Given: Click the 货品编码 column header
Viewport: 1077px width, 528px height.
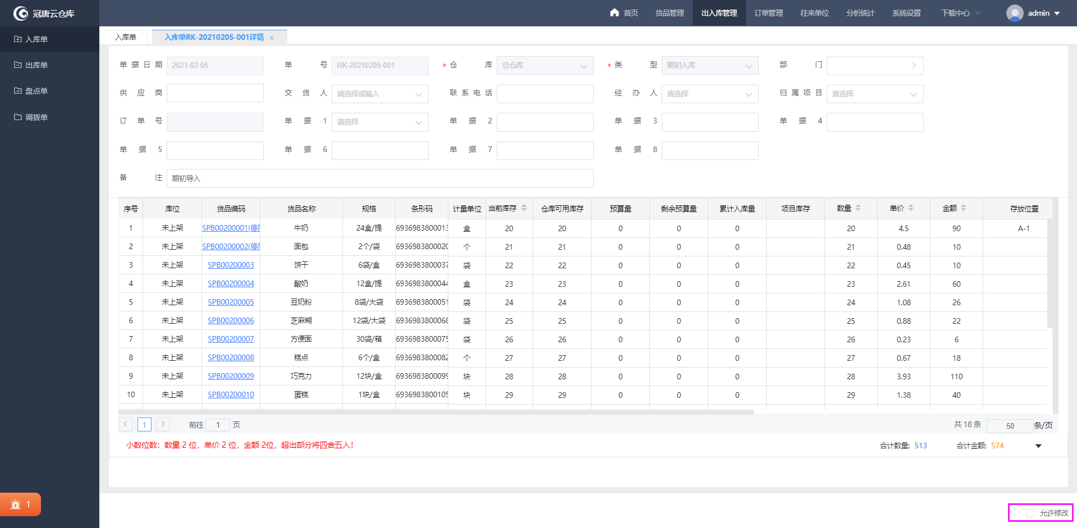Looking at the screenshot, I should 231,209.
